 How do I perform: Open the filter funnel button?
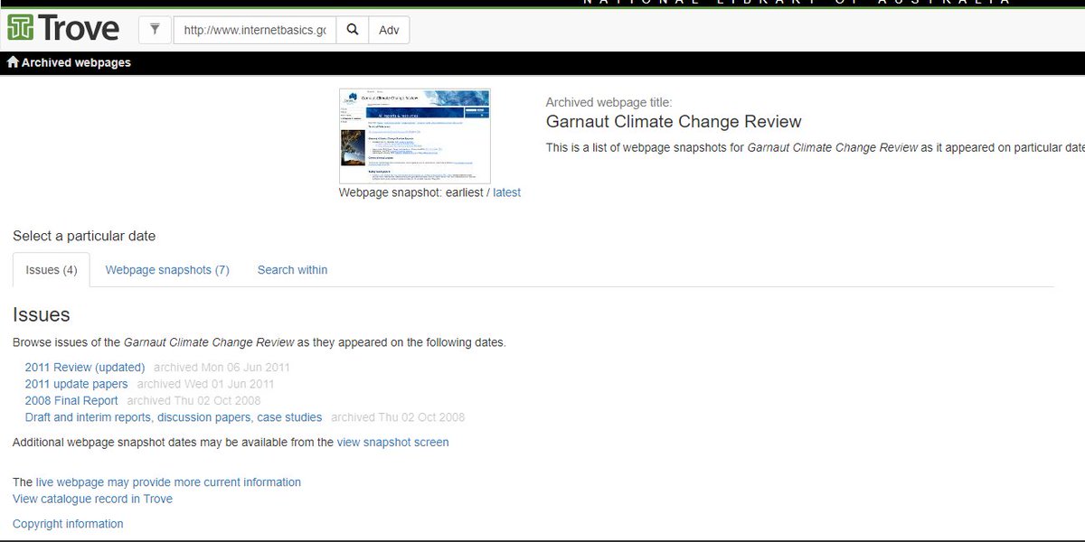155,30
